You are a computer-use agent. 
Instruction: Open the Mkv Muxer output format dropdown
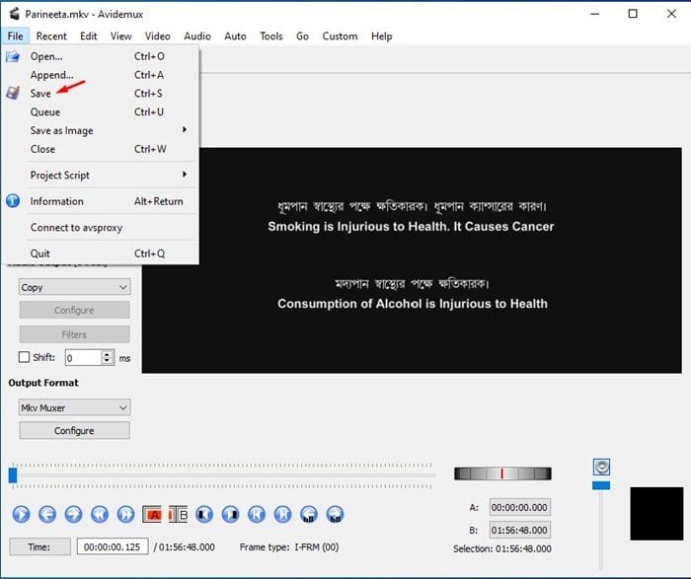(74, 407)
